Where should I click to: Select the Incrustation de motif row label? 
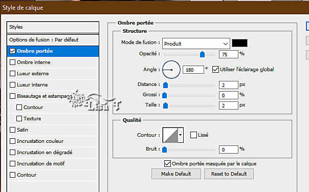tap(40, 163)
